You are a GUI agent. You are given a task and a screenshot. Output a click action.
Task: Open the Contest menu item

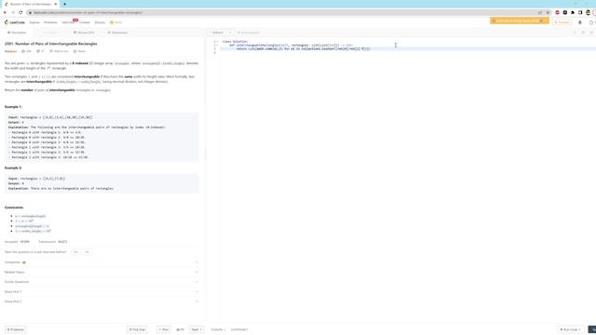pyautogui.click(x=85, y=22)
